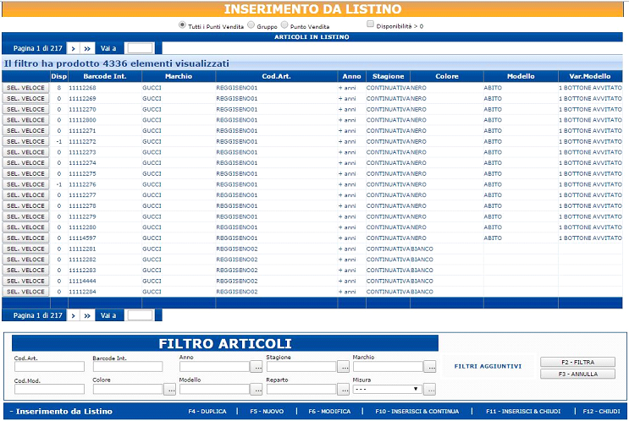This screenshot has height=421, width=629.
Task: Focus the Stagione filter field
Action: (x=301, y=367)
